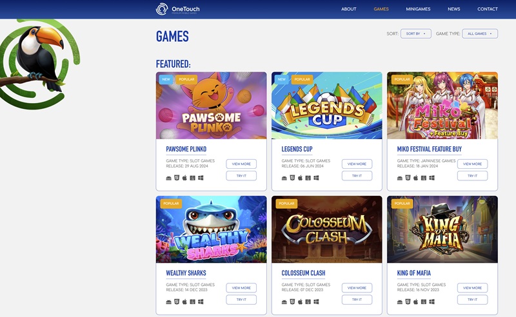Expand the All Games type dropdown
This screenshot has height=317, width=516.
479,34
